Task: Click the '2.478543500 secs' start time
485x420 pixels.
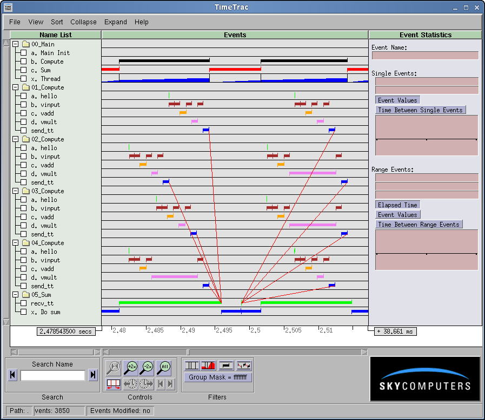Action: coord(66,331)
